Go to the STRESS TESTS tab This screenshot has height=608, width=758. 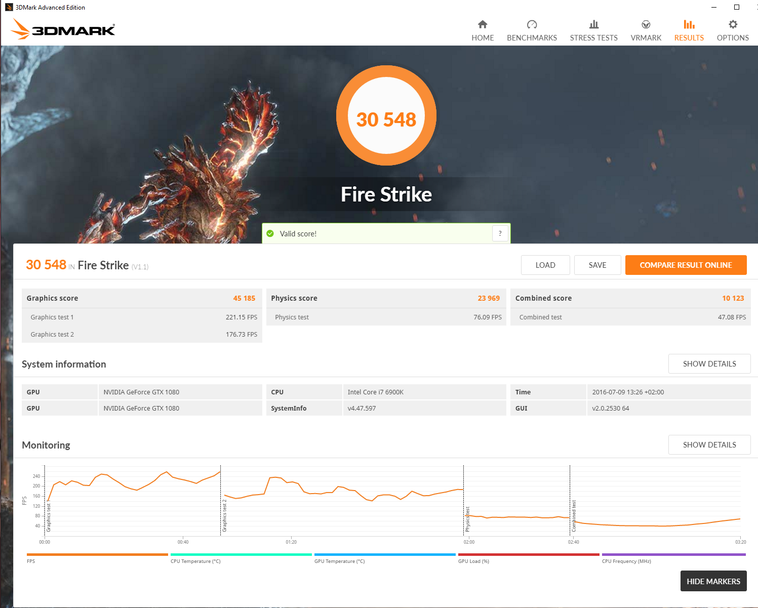point(594,38)
